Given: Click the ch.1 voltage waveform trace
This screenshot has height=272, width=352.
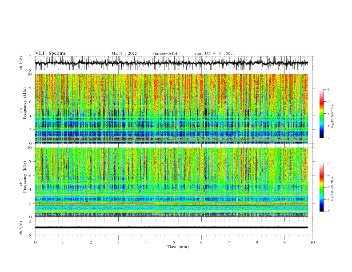Looking at the screenshot, I should tap(171, 63).
